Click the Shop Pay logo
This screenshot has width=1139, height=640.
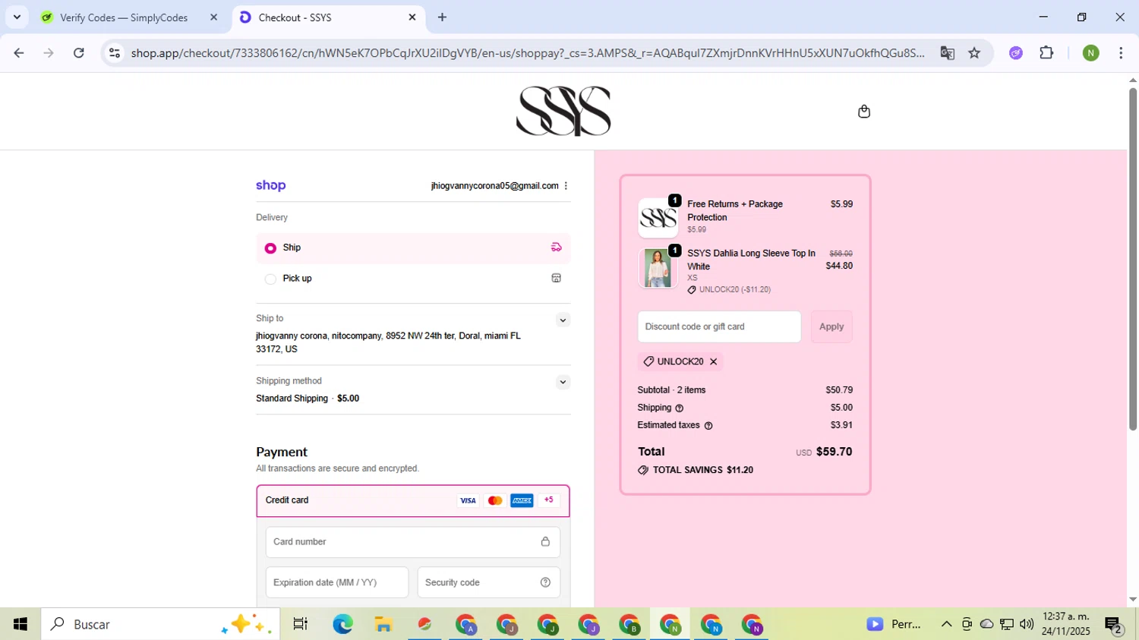pyautogui.click(x=271, y=185)
